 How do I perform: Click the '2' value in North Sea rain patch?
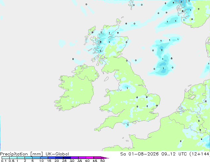162,50
